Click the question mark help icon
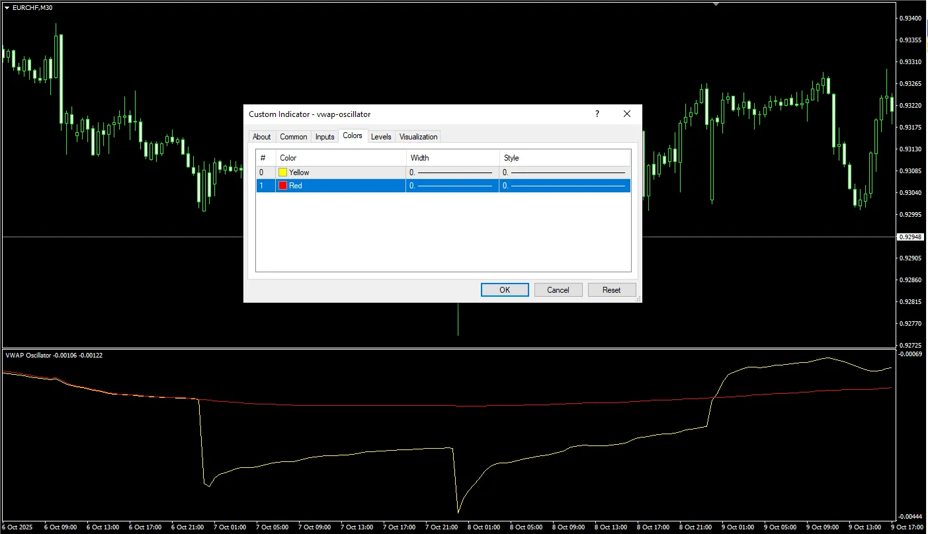The width and height of the screenshot is (928, 534). pyautogui.click(x=597, y=114)
